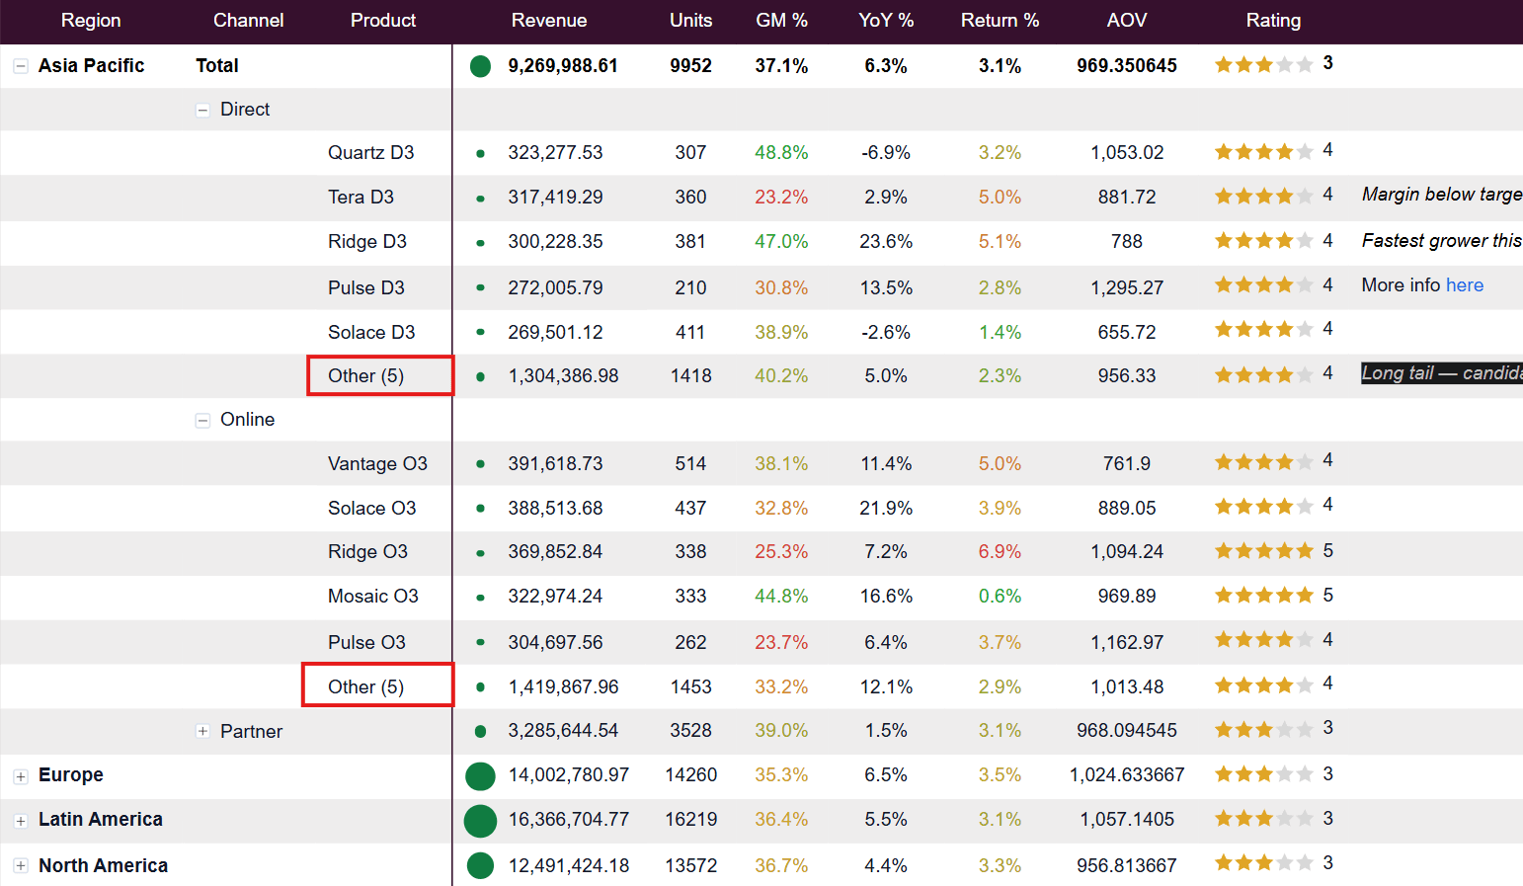
Task: Sort by the Units column header
Action: (x=690, y=21)
